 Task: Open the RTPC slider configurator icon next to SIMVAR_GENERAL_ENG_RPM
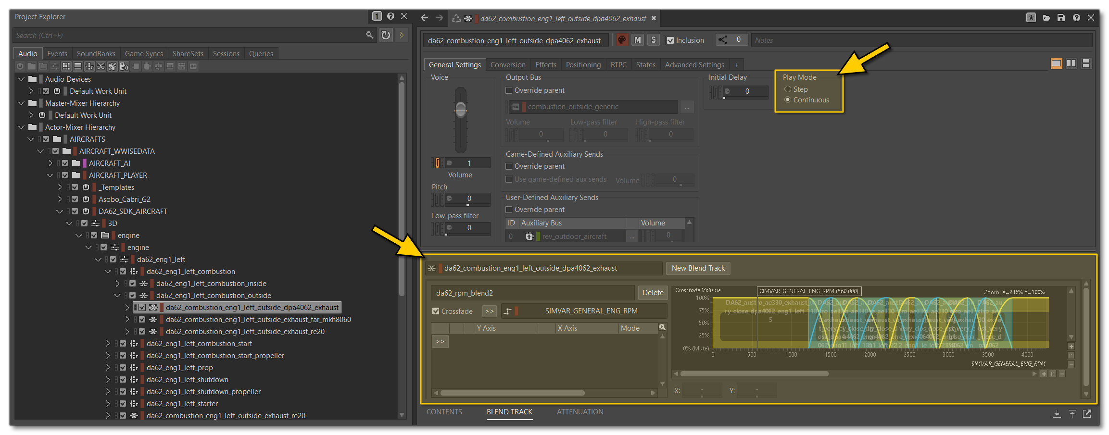(508, 311)
